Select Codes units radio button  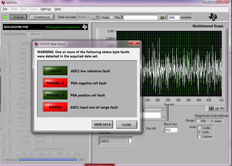tap(199, 128)
